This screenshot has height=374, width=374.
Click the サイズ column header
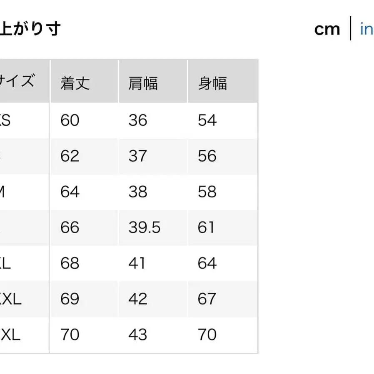pyautogui.click(x=17, y=82)
